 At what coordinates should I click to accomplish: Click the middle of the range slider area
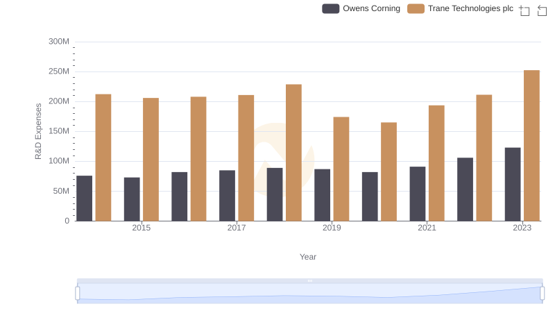[x=309, y=294]
